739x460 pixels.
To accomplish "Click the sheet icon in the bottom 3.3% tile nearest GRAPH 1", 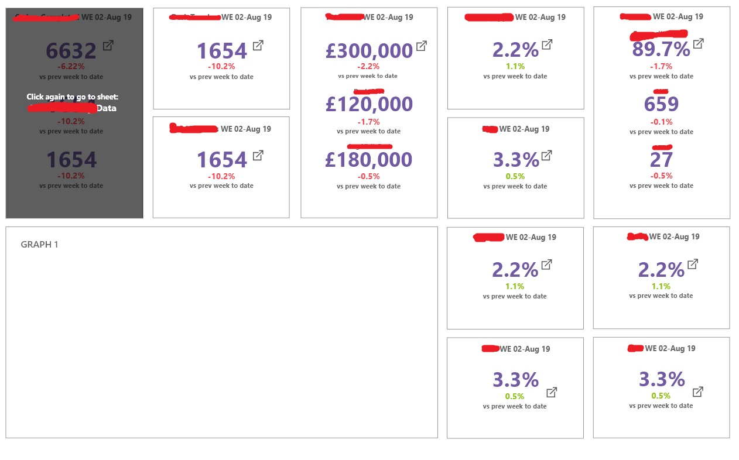I will tap(552, 392).
